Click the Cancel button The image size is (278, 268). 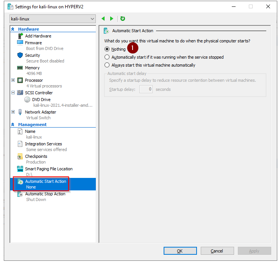point(217,251)
